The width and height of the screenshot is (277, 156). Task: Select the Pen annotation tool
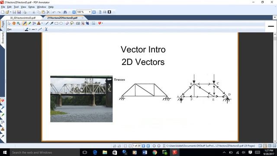25,23
